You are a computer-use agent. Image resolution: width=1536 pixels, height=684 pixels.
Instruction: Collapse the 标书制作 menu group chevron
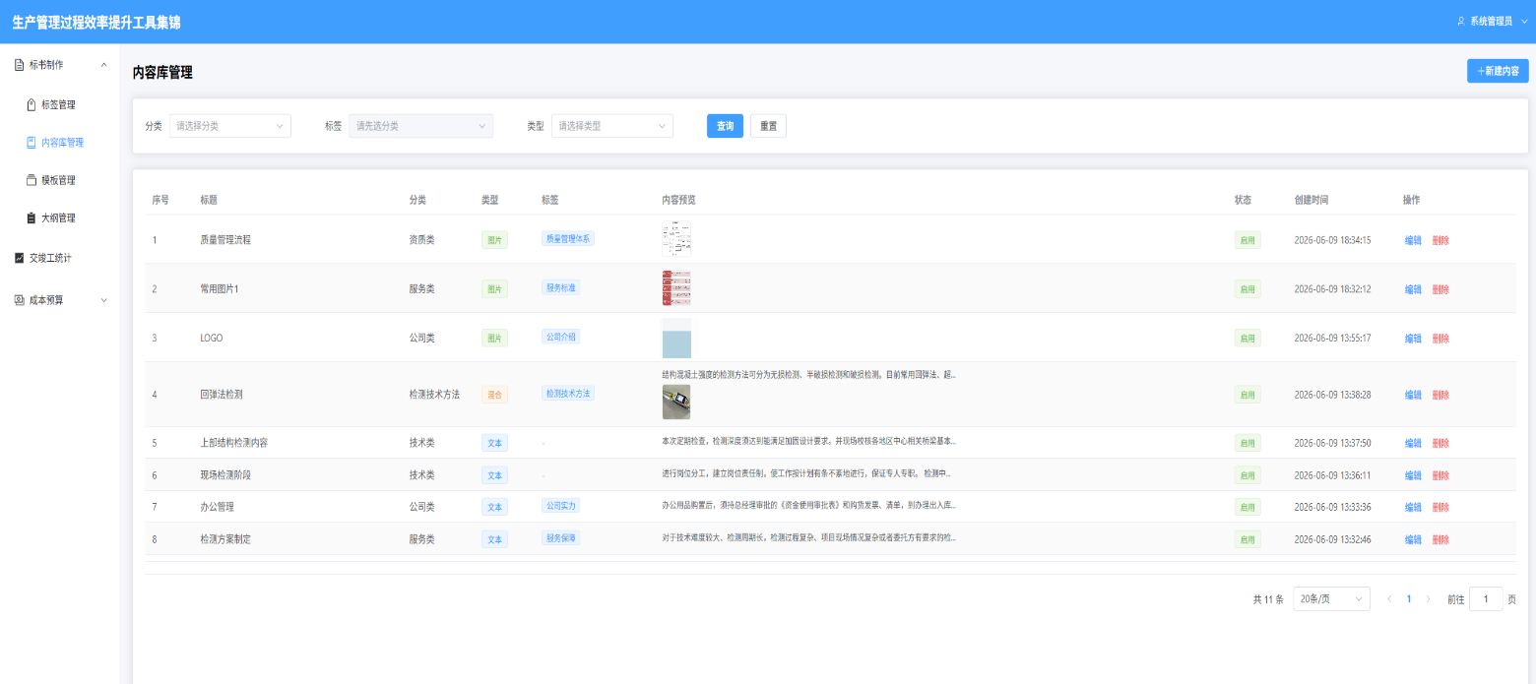tap(104, 65)
